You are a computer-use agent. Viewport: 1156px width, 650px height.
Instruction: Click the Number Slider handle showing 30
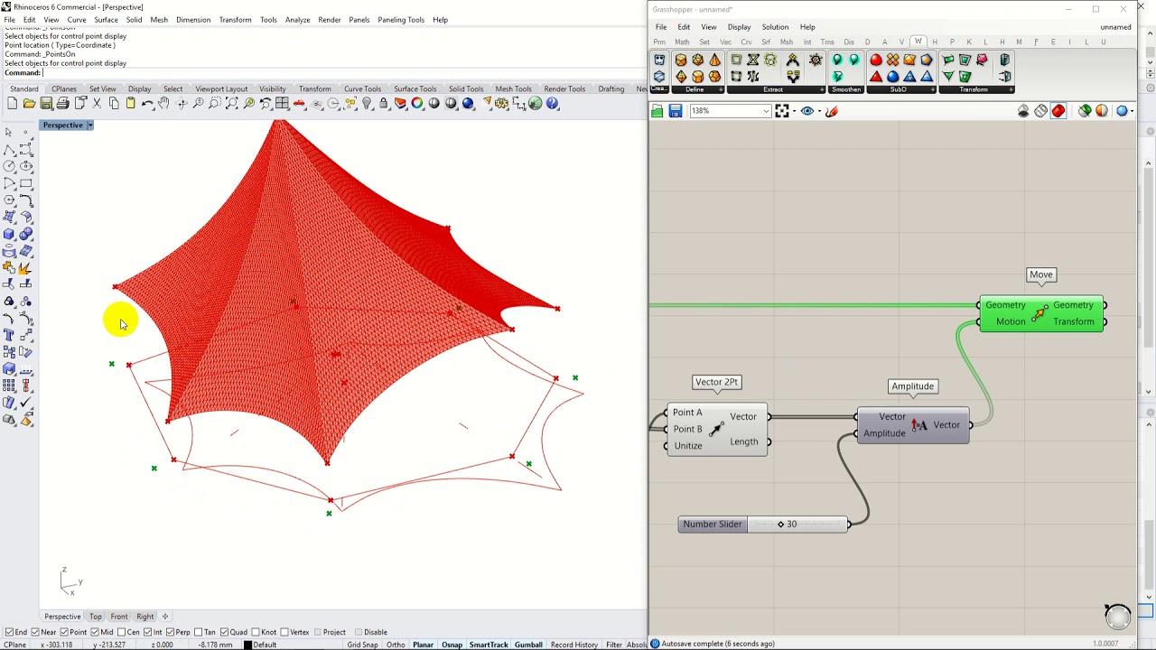pos(781,525)
